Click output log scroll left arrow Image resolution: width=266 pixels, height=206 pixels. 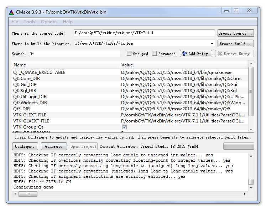tap(15, 194)
